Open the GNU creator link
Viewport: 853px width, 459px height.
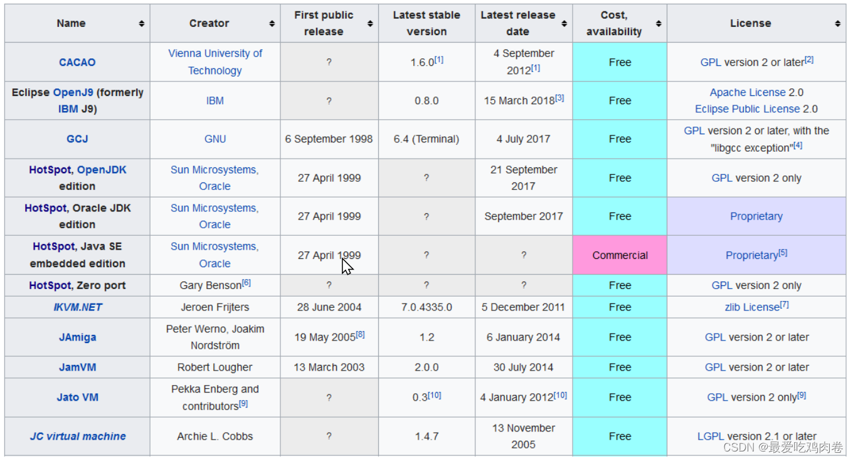click(x=215, y=139)
